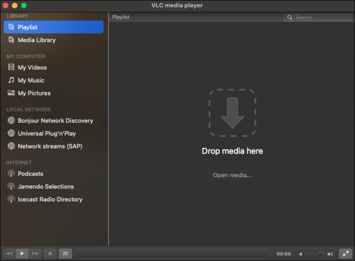355x261 pixels.
Task: Set full volume via loud speaker icon
Action: 330,254
